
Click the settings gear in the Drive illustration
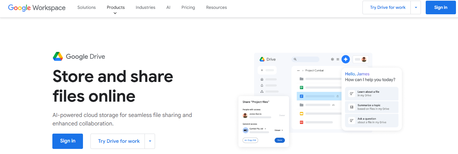click(333, 59)
